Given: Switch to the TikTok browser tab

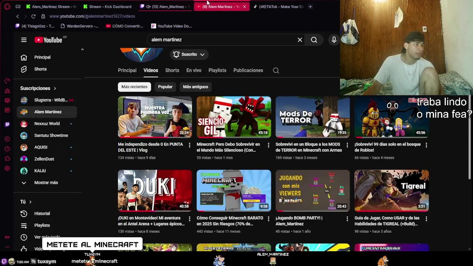Looking at the screenshot, I should (278, 7).
